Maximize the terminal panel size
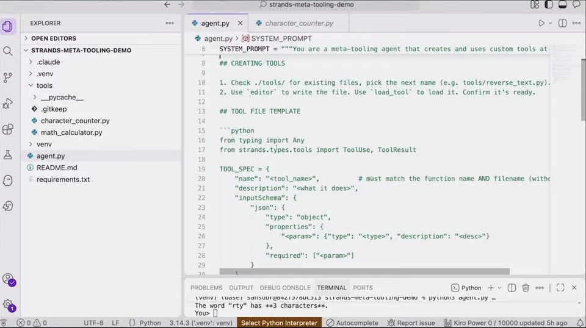Viewport: 586px width, 328px height. (560, 288)
